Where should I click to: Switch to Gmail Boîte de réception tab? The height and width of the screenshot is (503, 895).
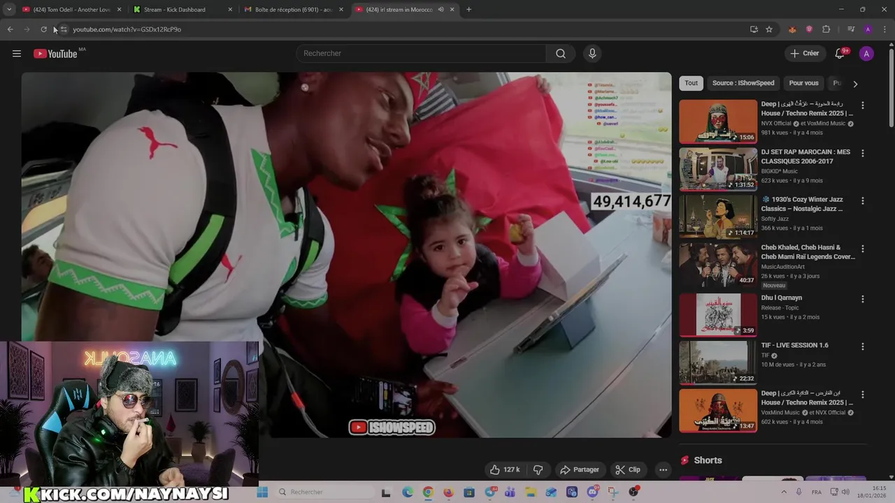(292, 10)
